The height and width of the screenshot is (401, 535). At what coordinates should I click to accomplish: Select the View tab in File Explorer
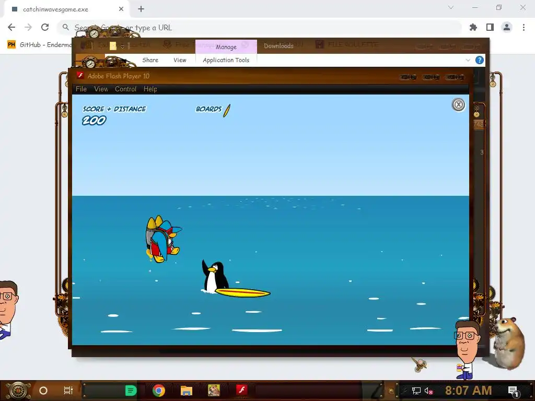point(180,60)
